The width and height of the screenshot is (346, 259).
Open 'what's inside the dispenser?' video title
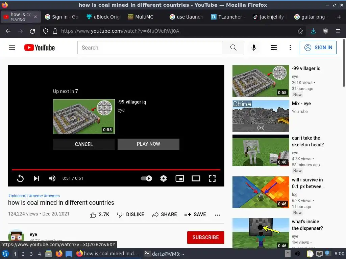(x=307, y=225)
